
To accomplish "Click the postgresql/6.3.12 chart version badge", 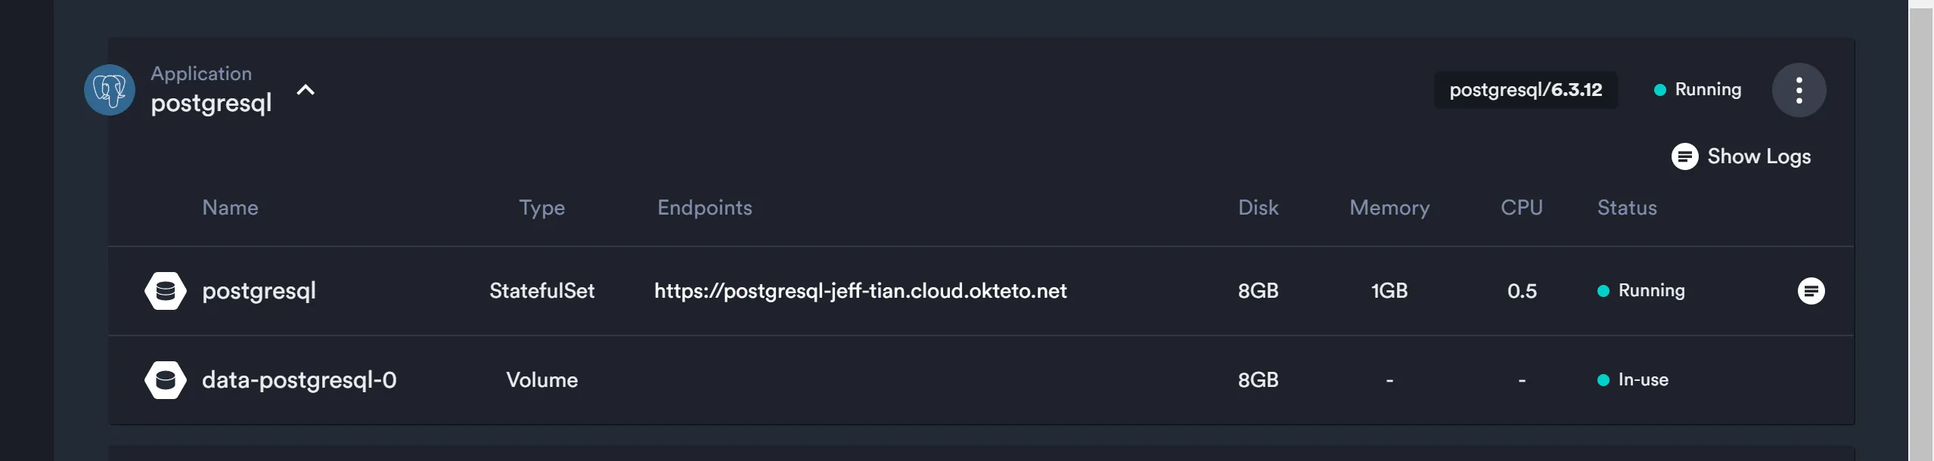I will [x=1526, y=90].
